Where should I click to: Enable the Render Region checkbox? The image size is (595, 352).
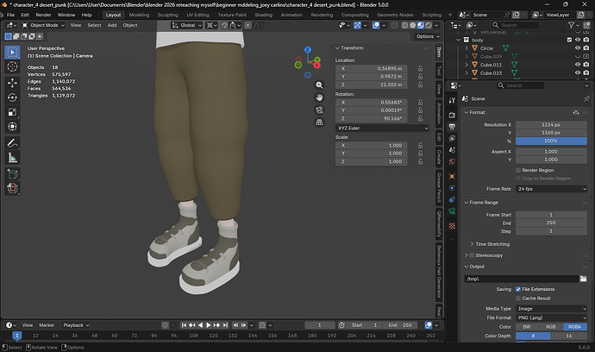coord(518,170)
